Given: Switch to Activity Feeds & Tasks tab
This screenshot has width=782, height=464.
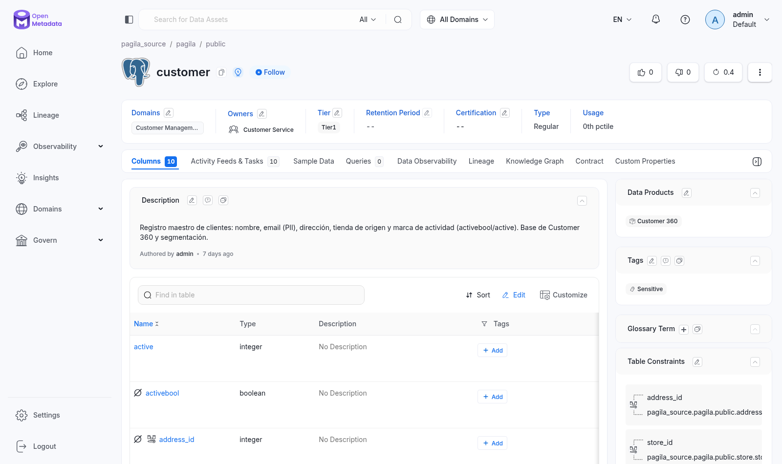Looking at the screenshot, I should click(235, 161).
